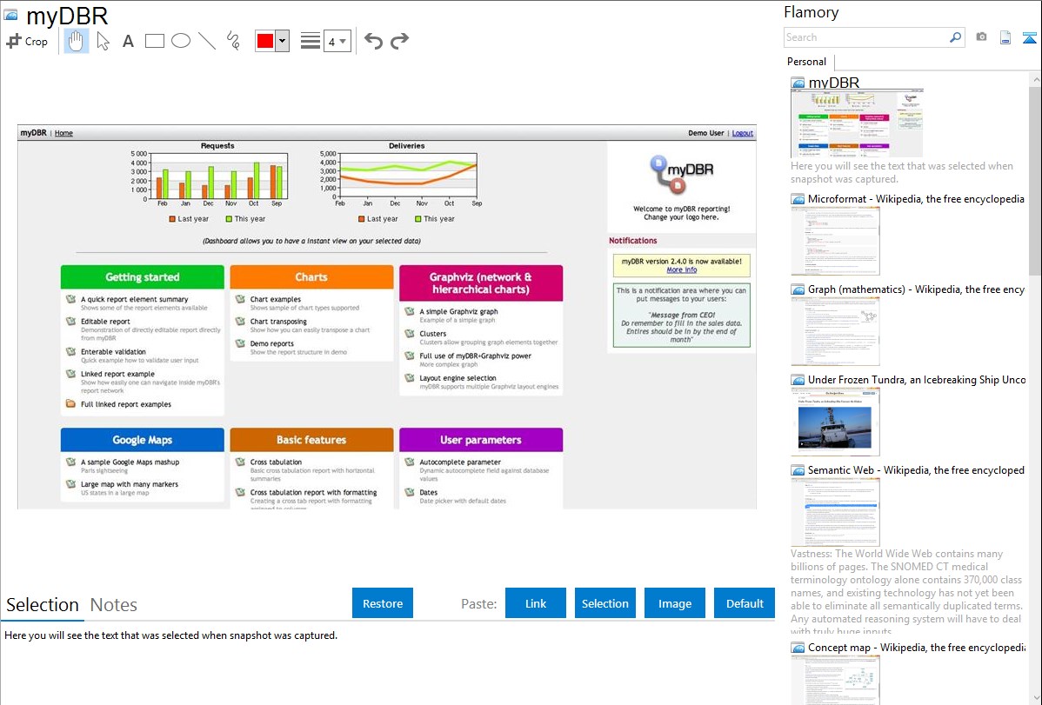Click the paste Selection button
1042x705 pixels.
coord(604,603)
